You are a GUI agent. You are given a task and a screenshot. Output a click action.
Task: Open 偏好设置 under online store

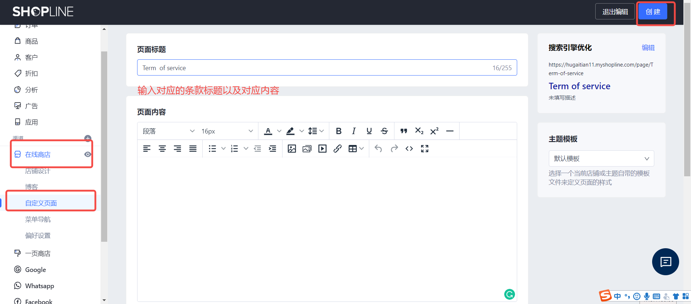point(38,236)
